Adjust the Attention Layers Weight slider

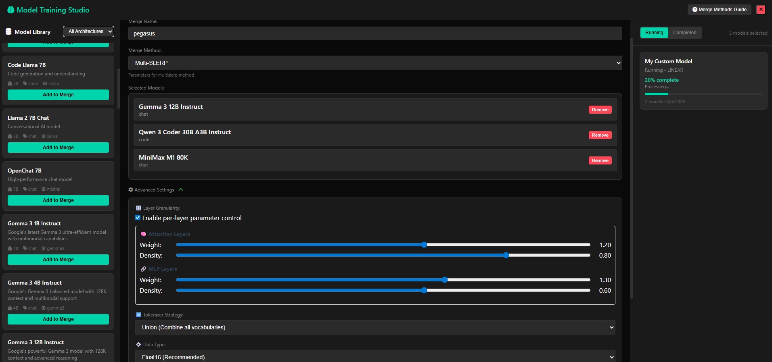(424, 245)
